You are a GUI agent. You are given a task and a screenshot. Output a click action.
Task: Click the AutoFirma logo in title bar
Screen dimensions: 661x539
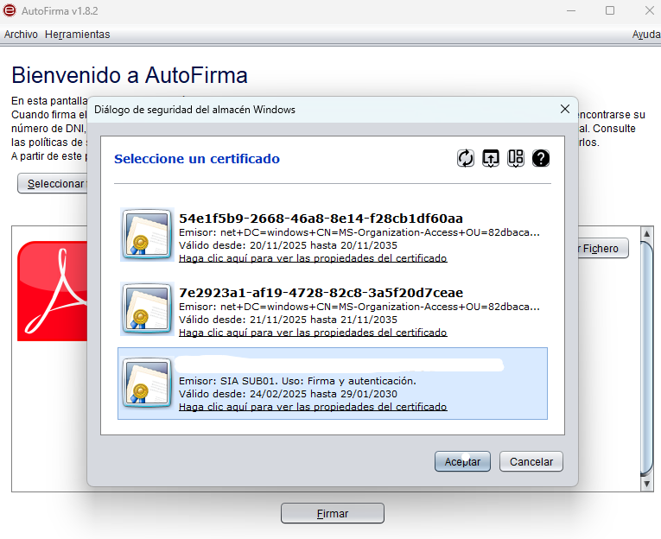tap(10, 10)
